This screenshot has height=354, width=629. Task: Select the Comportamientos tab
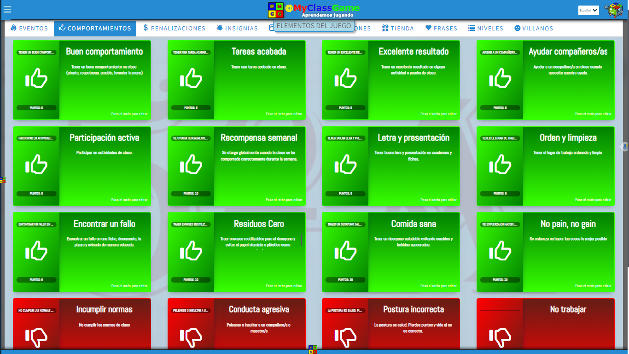click(95, 28)
